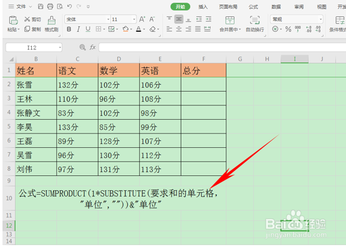Image resolution: width=346 pixels, height=247 pixels.
Task: Increase font size with A+ icon
Action: point(142,19)
